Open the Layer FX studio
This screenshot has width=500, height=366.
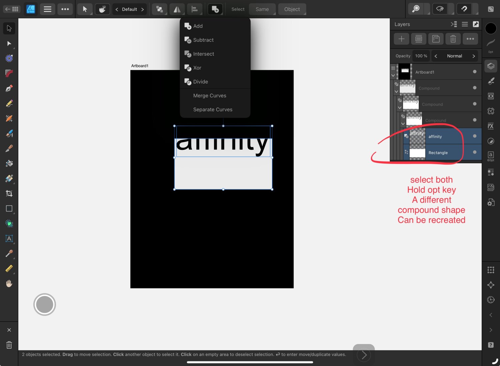pos(491,126)
